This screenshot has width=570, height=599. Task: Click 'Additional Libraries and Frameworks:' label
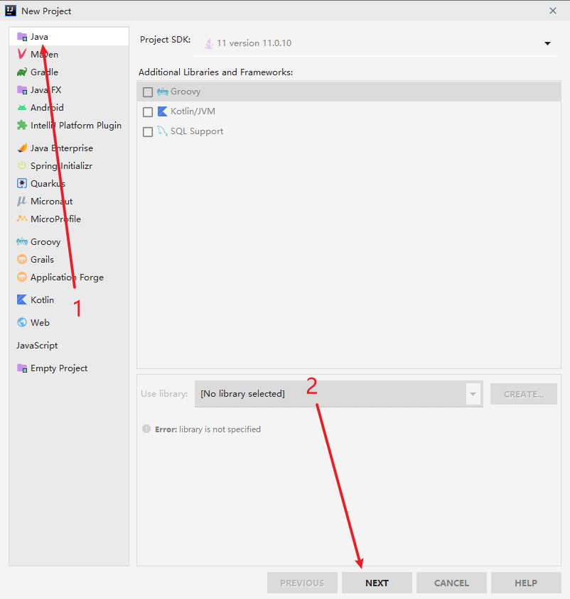216,72
